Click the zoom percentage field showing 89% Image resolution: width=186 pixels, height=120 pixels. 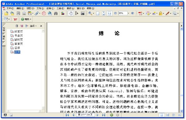point(123,13)
